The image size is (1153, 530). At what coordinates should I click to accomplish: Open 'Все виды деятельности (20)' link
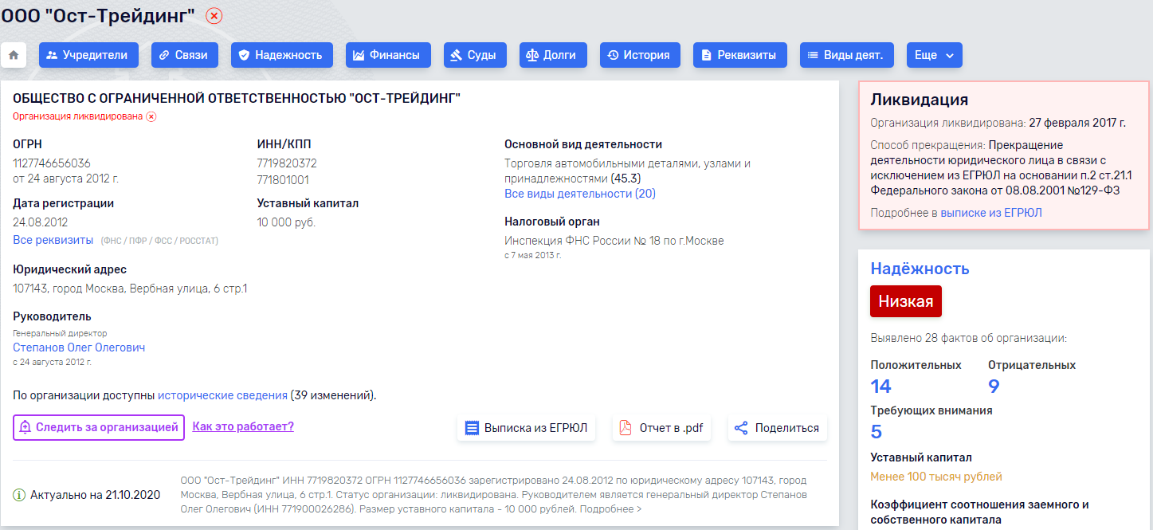click(580, 194)
